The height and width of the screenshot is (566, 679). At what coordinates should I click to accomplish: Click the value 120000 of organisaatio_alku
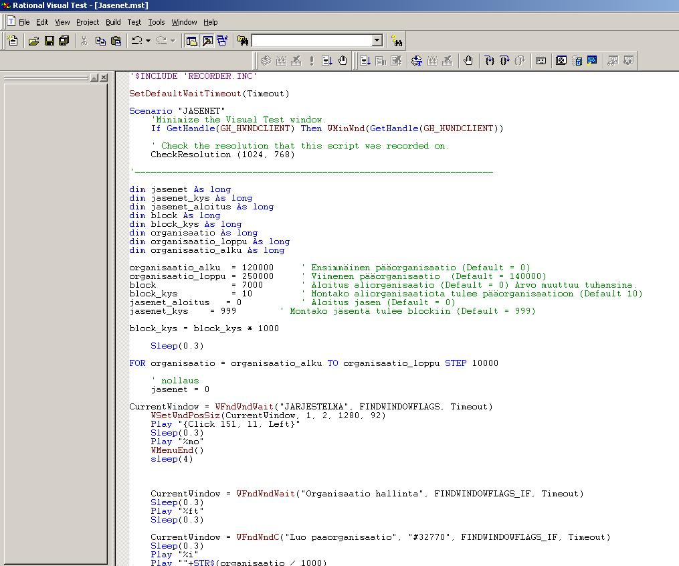(x=258, y=268)
